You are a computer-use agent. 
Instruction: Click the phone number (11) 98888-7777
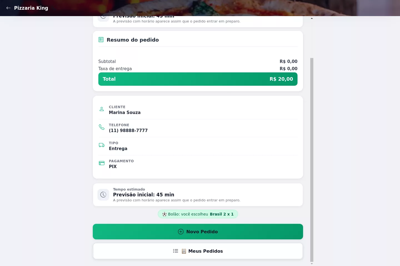pyautogui.click(x=128, y=130)
